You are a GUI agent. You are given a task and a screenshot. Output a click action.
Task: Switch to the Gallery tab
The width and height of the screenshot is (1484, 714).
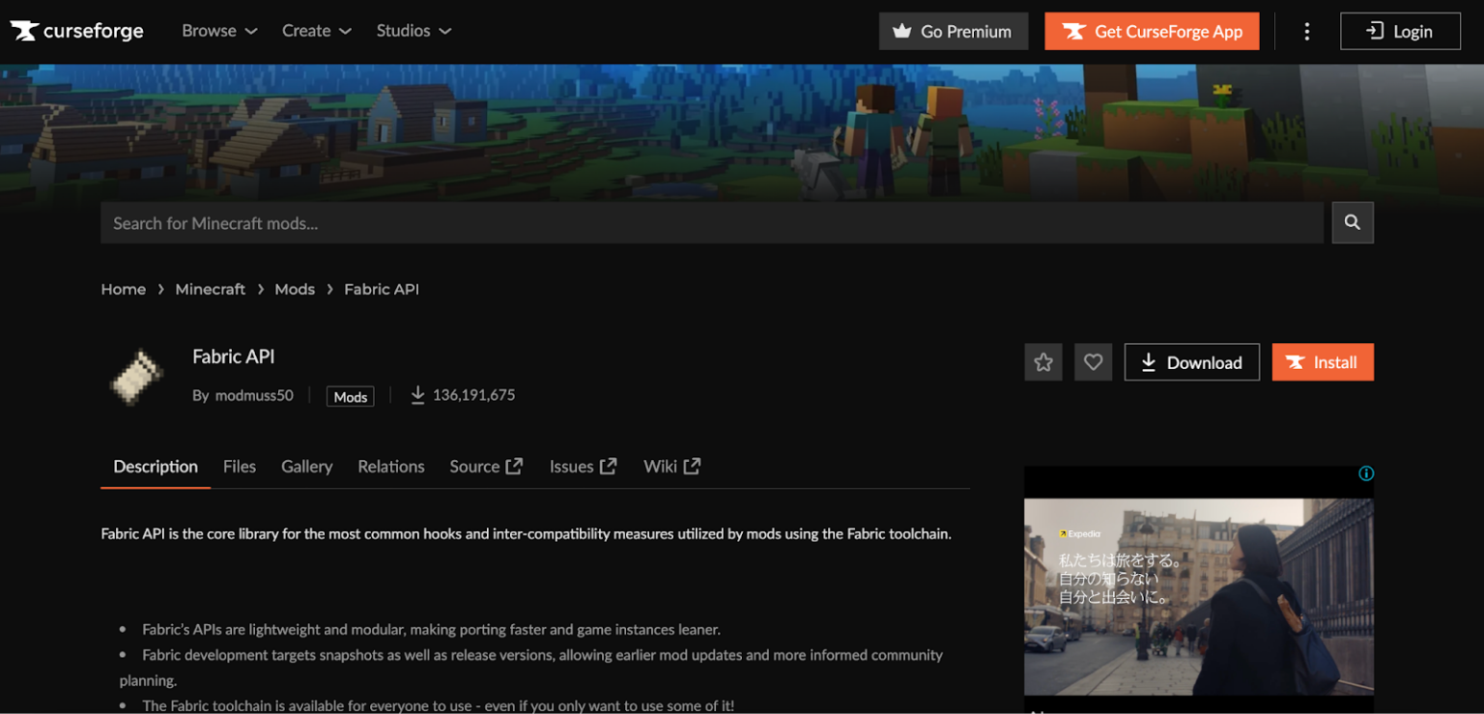click(306, 467)
